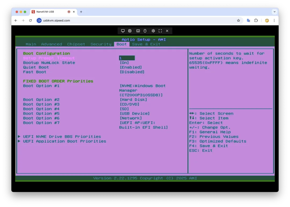Select the Boot Option #4 label
Viewport: 290px width, 207px height.
click(x=41, y=109)
